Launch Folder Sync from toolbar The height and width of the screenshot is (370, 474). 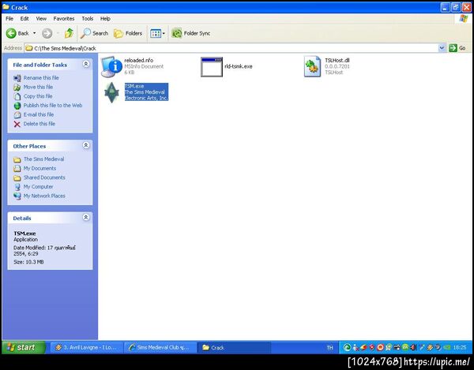click(x=190, y=33)
